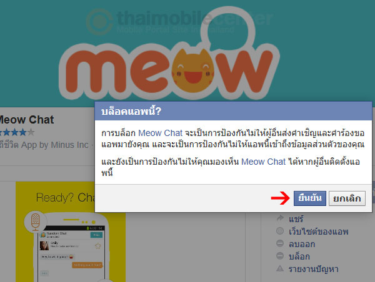
Task: Open the yellow Ready? Chat screenshot thumbnail
Action: (71, 231)
